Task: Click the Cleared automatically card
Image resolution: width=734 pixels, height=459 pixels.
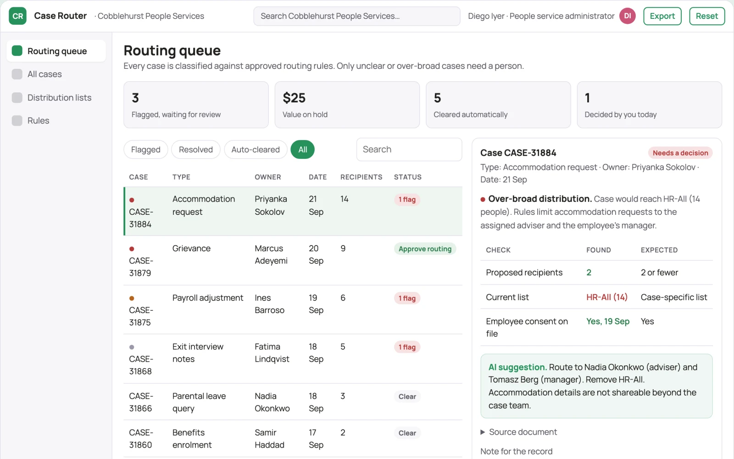Action: (x=498, y=105)
